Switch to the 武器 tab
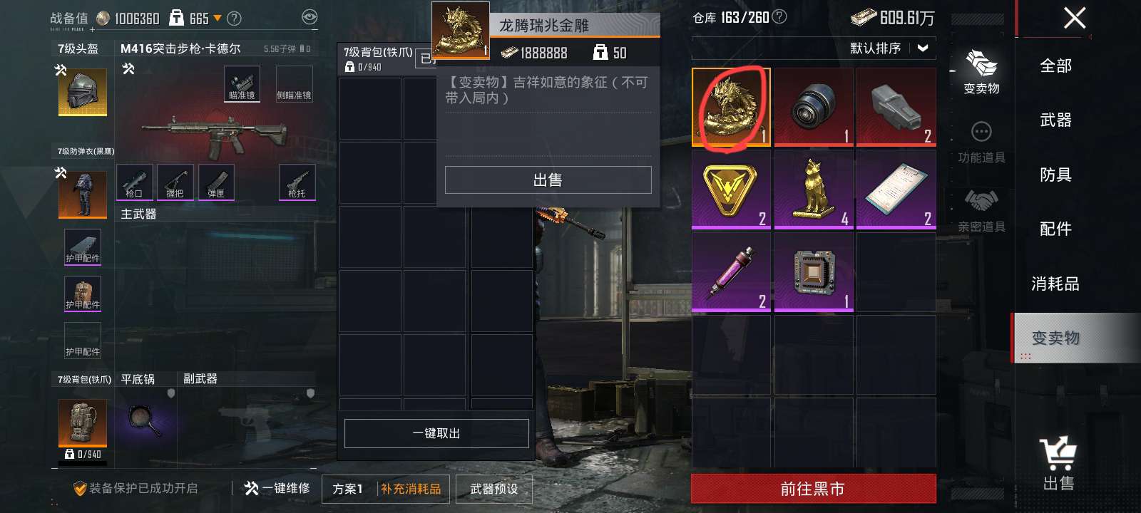The height and width of the screenshot is (513, 1141). 1055,120
